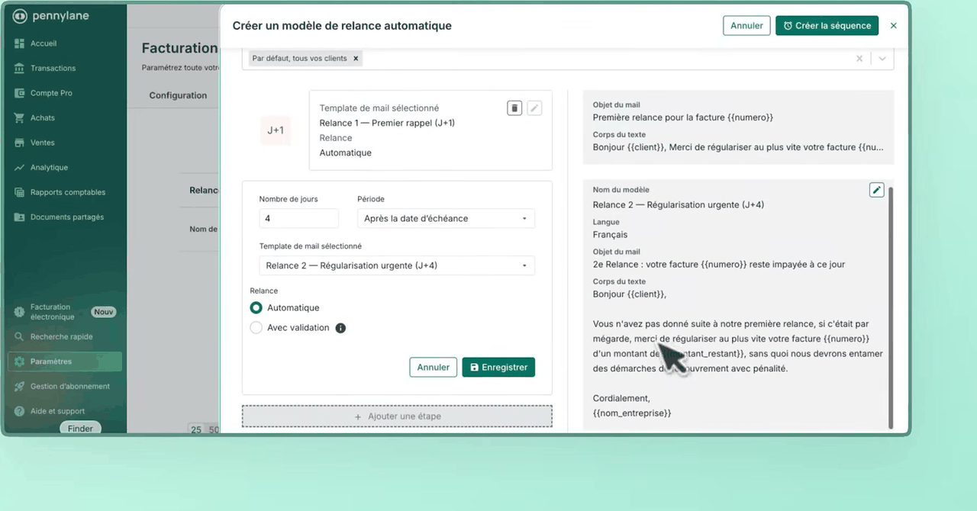This screenshot has width=977, height=511.
Task: Close the modal with the X icon
Action: pos(894,25)
